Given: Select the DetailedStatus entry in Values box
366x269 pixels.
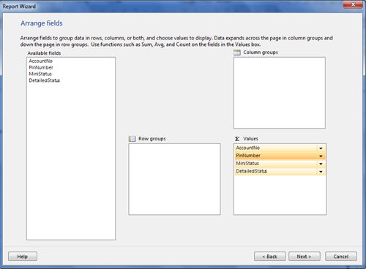Looking at the screenshot, I should coord(280,171).
